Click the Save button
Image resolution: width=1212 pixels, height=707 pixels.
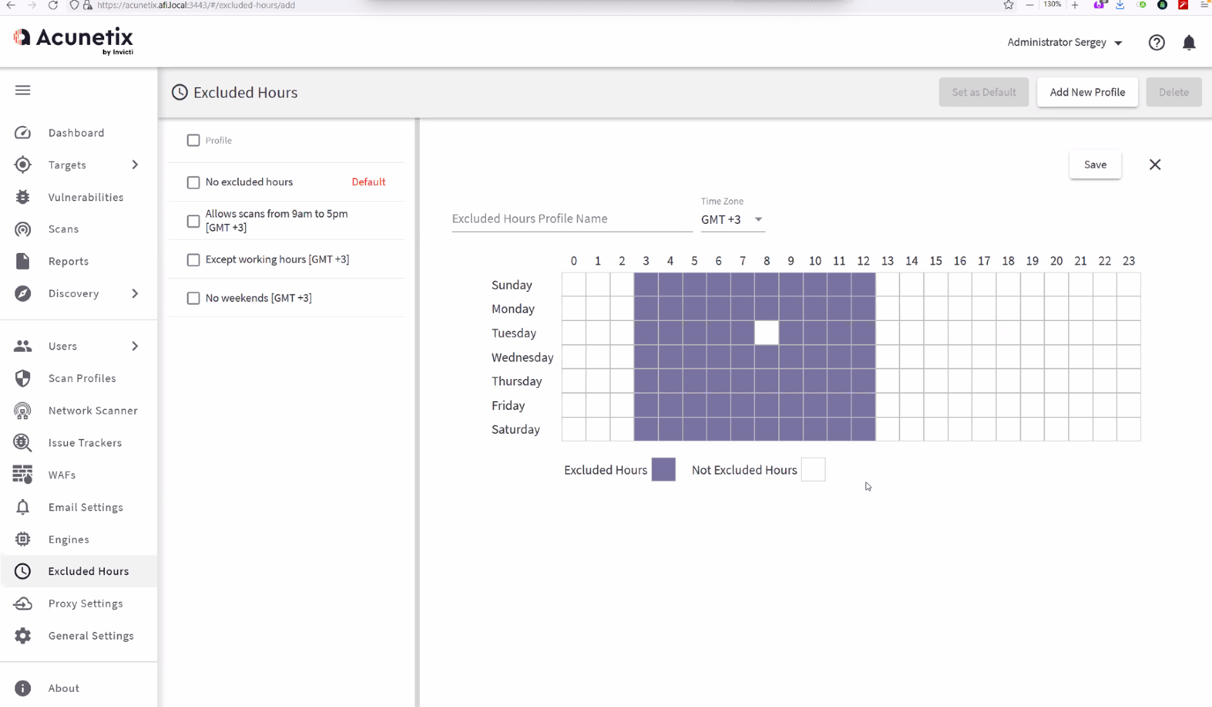coord(1095,165)
